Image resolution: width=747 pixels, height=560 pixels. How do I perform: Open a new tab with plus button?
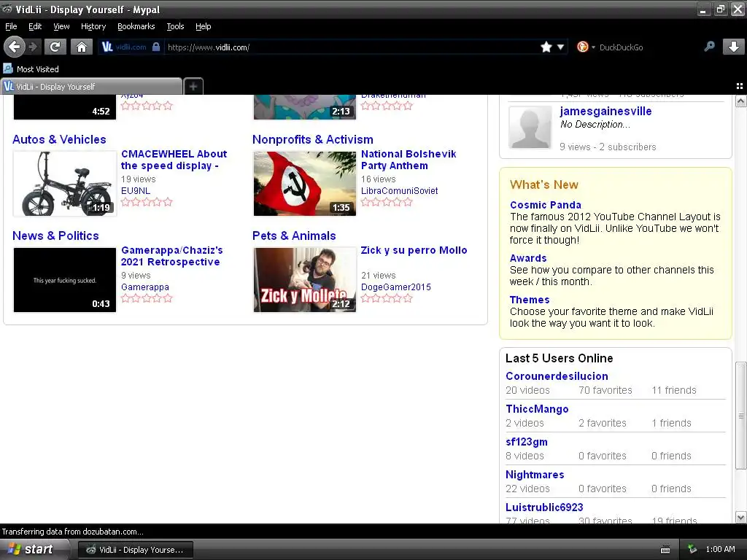point(193,86)
